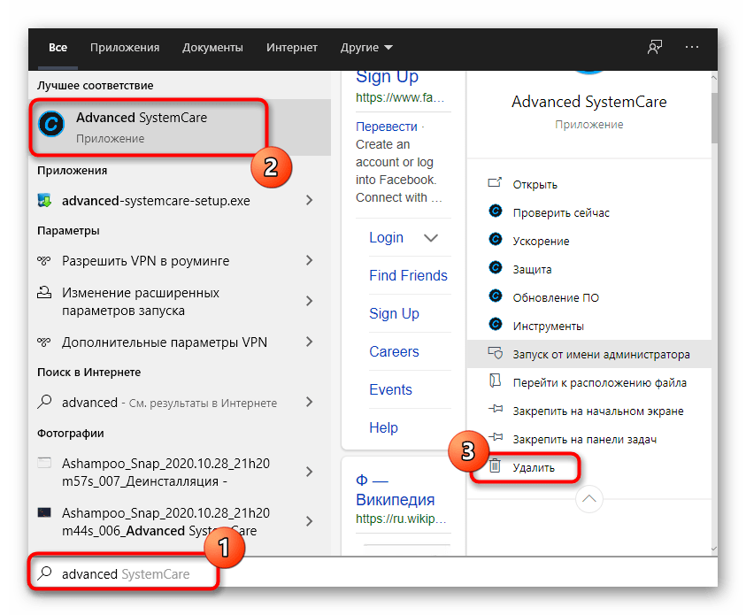
Task: Expand the Login dropdown in web preview
Action: click(x=431, y=238)
